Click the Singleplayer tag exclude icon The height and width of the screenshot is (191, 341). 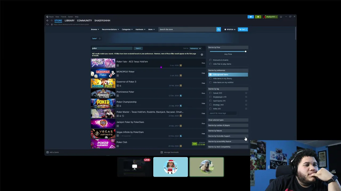coord(246,97)
